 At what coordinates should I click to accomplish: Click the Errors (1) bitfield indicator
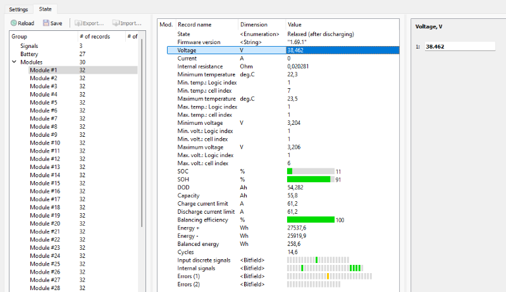click(x=329, y=276)
